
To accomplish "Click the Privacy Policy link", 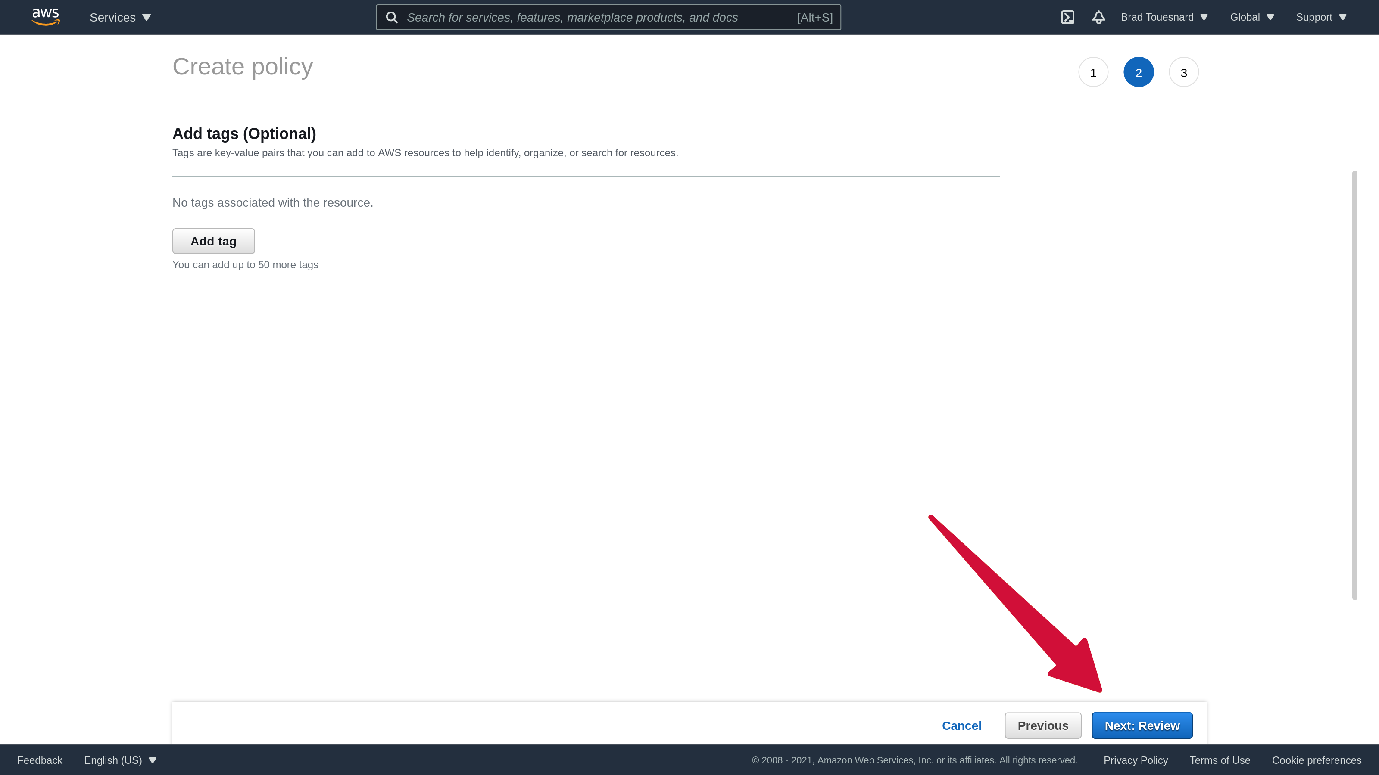I will 1136,760.
